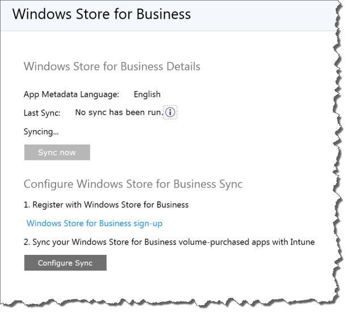The height and width of the screenshot is (314, 349).
Task: Open the Windows Store for Business sign-up link
Action: point(94,224)
